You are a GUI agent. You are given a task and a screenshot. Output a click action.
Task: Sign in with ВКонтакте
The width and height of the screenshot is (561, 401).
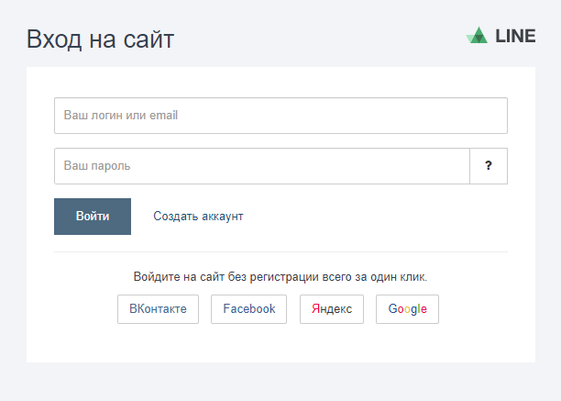(159, 309)
